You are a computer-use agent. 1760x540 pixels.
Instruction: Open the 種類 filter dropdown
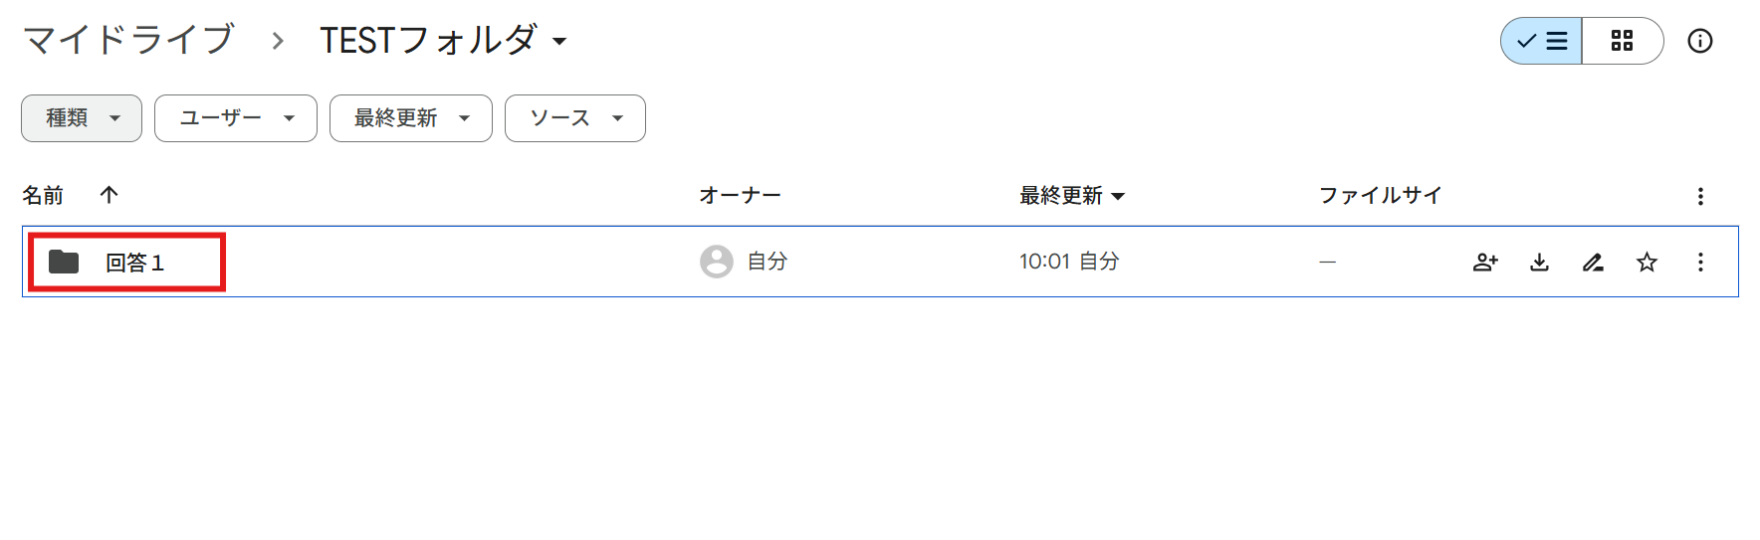[x=82, y=118]
